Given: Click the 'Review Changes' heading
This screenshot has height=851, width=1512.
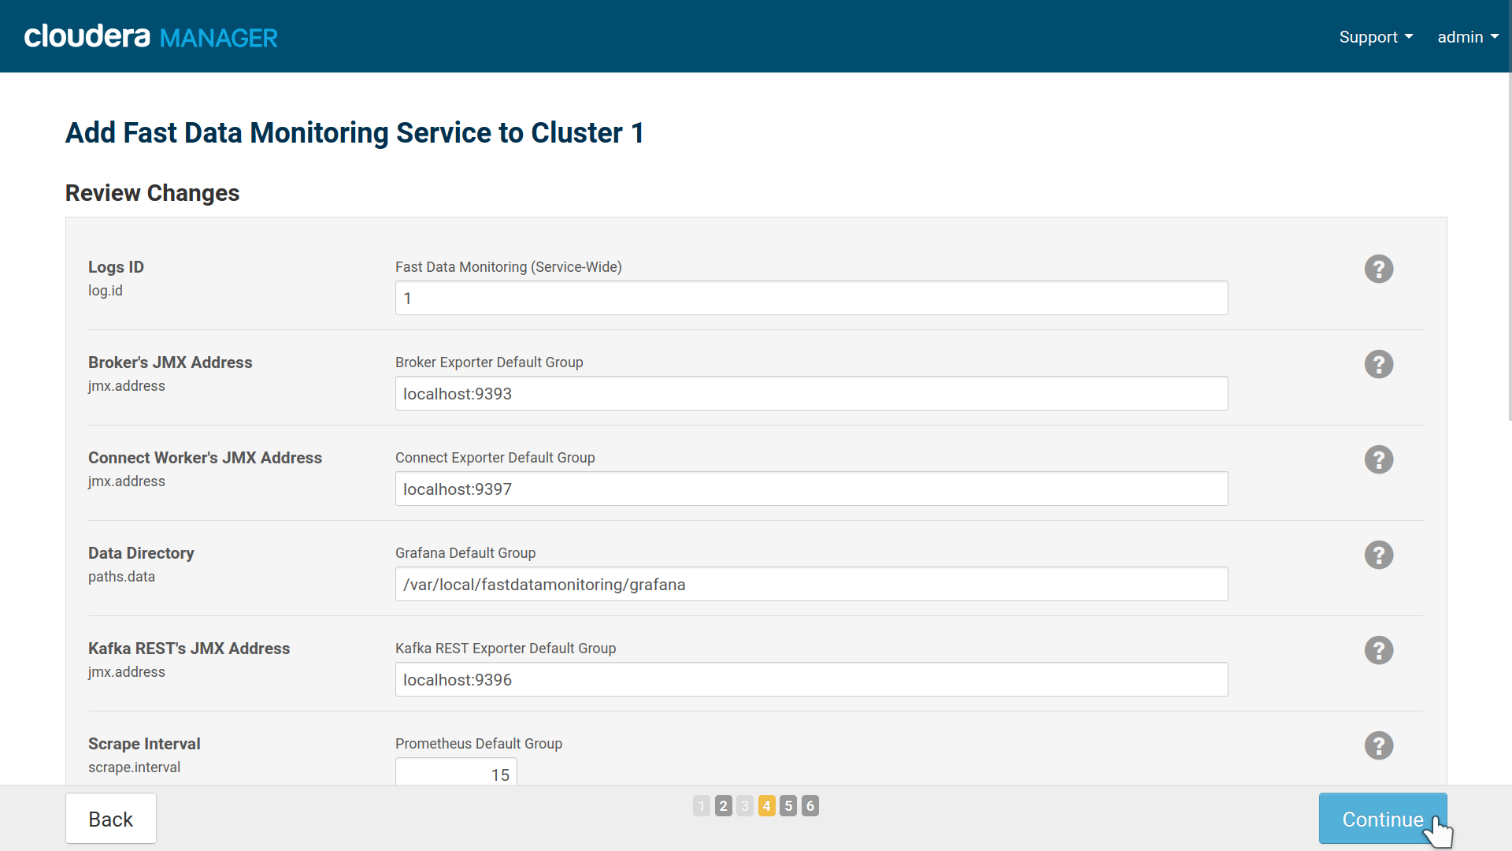Looking at the screenshot, I should click(152, 193).
